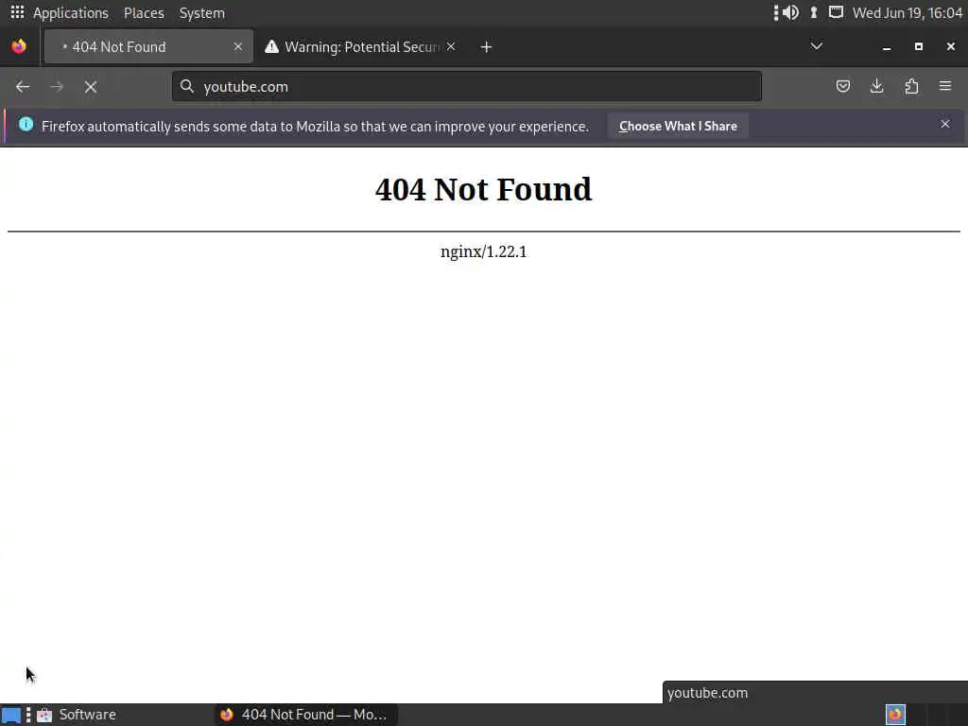
Task: Expand the list all tabs chevron
Action: (816, 46)
